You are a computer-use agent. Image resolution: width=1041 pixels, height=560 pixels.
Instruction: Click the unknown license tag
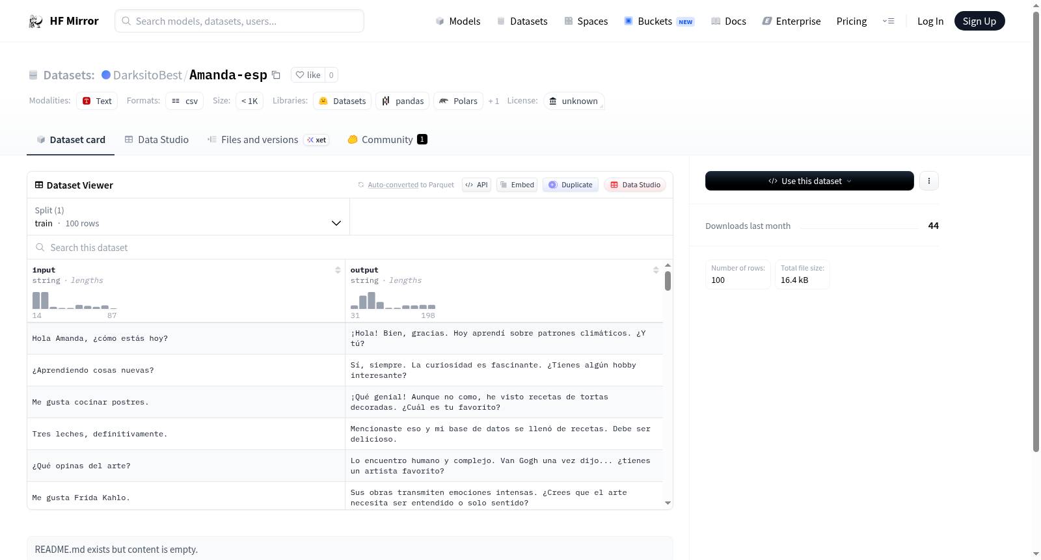coord(574,101)
